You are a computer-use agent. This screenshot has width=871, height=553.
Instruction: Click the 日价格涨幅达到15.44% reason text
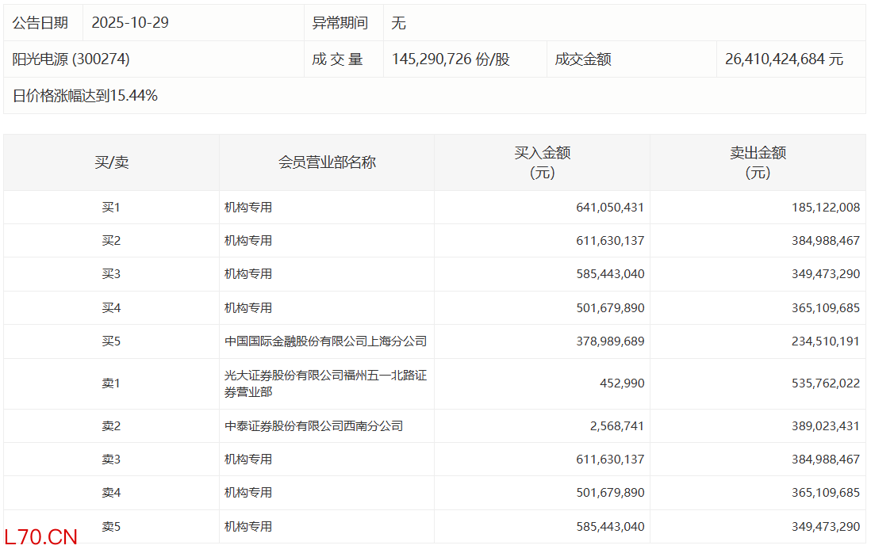pyautogui.click(x=85, y=96)
